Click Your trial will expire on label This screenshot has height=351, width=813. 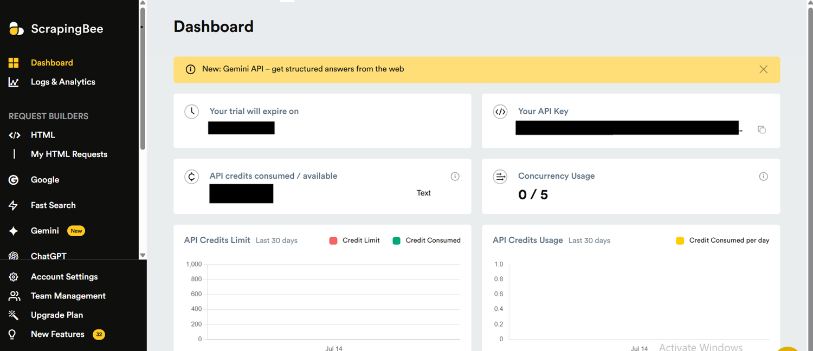click(254, 112)
